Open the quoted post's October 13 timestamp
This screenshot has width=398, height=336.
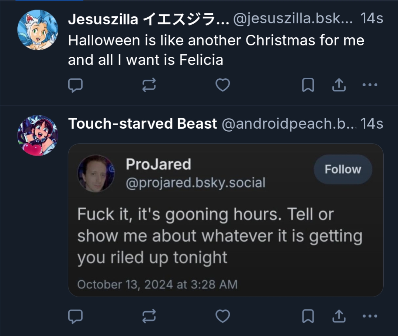[x=157, y=284]
